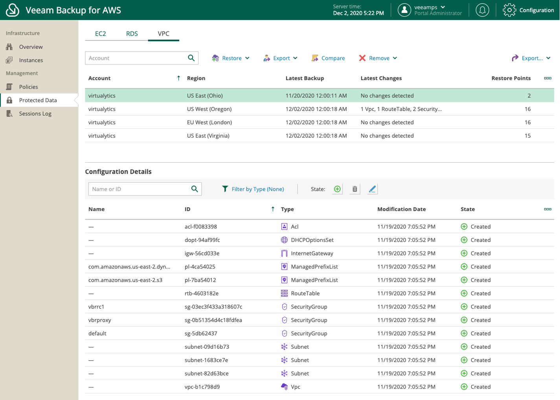Switch to the EC2 tab
This screenshot has height=400, width=560.
(x=101, y=34)
